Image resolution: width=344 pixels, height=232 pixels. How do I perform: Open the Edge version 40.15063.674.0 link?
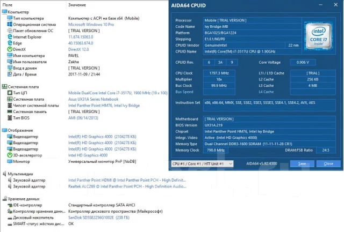point(81,43)
